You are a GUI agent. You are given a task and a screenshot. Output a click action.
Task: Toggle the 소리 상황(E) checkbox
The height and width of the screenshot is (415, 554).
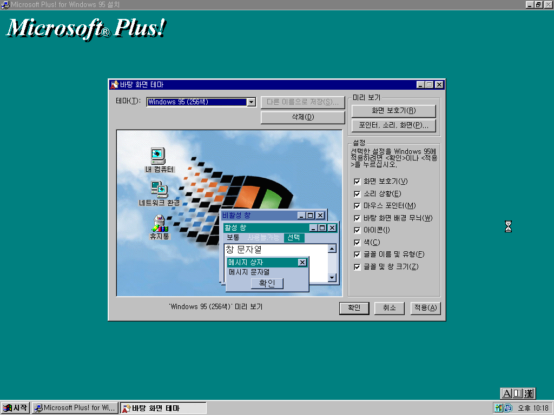point(357,194)
